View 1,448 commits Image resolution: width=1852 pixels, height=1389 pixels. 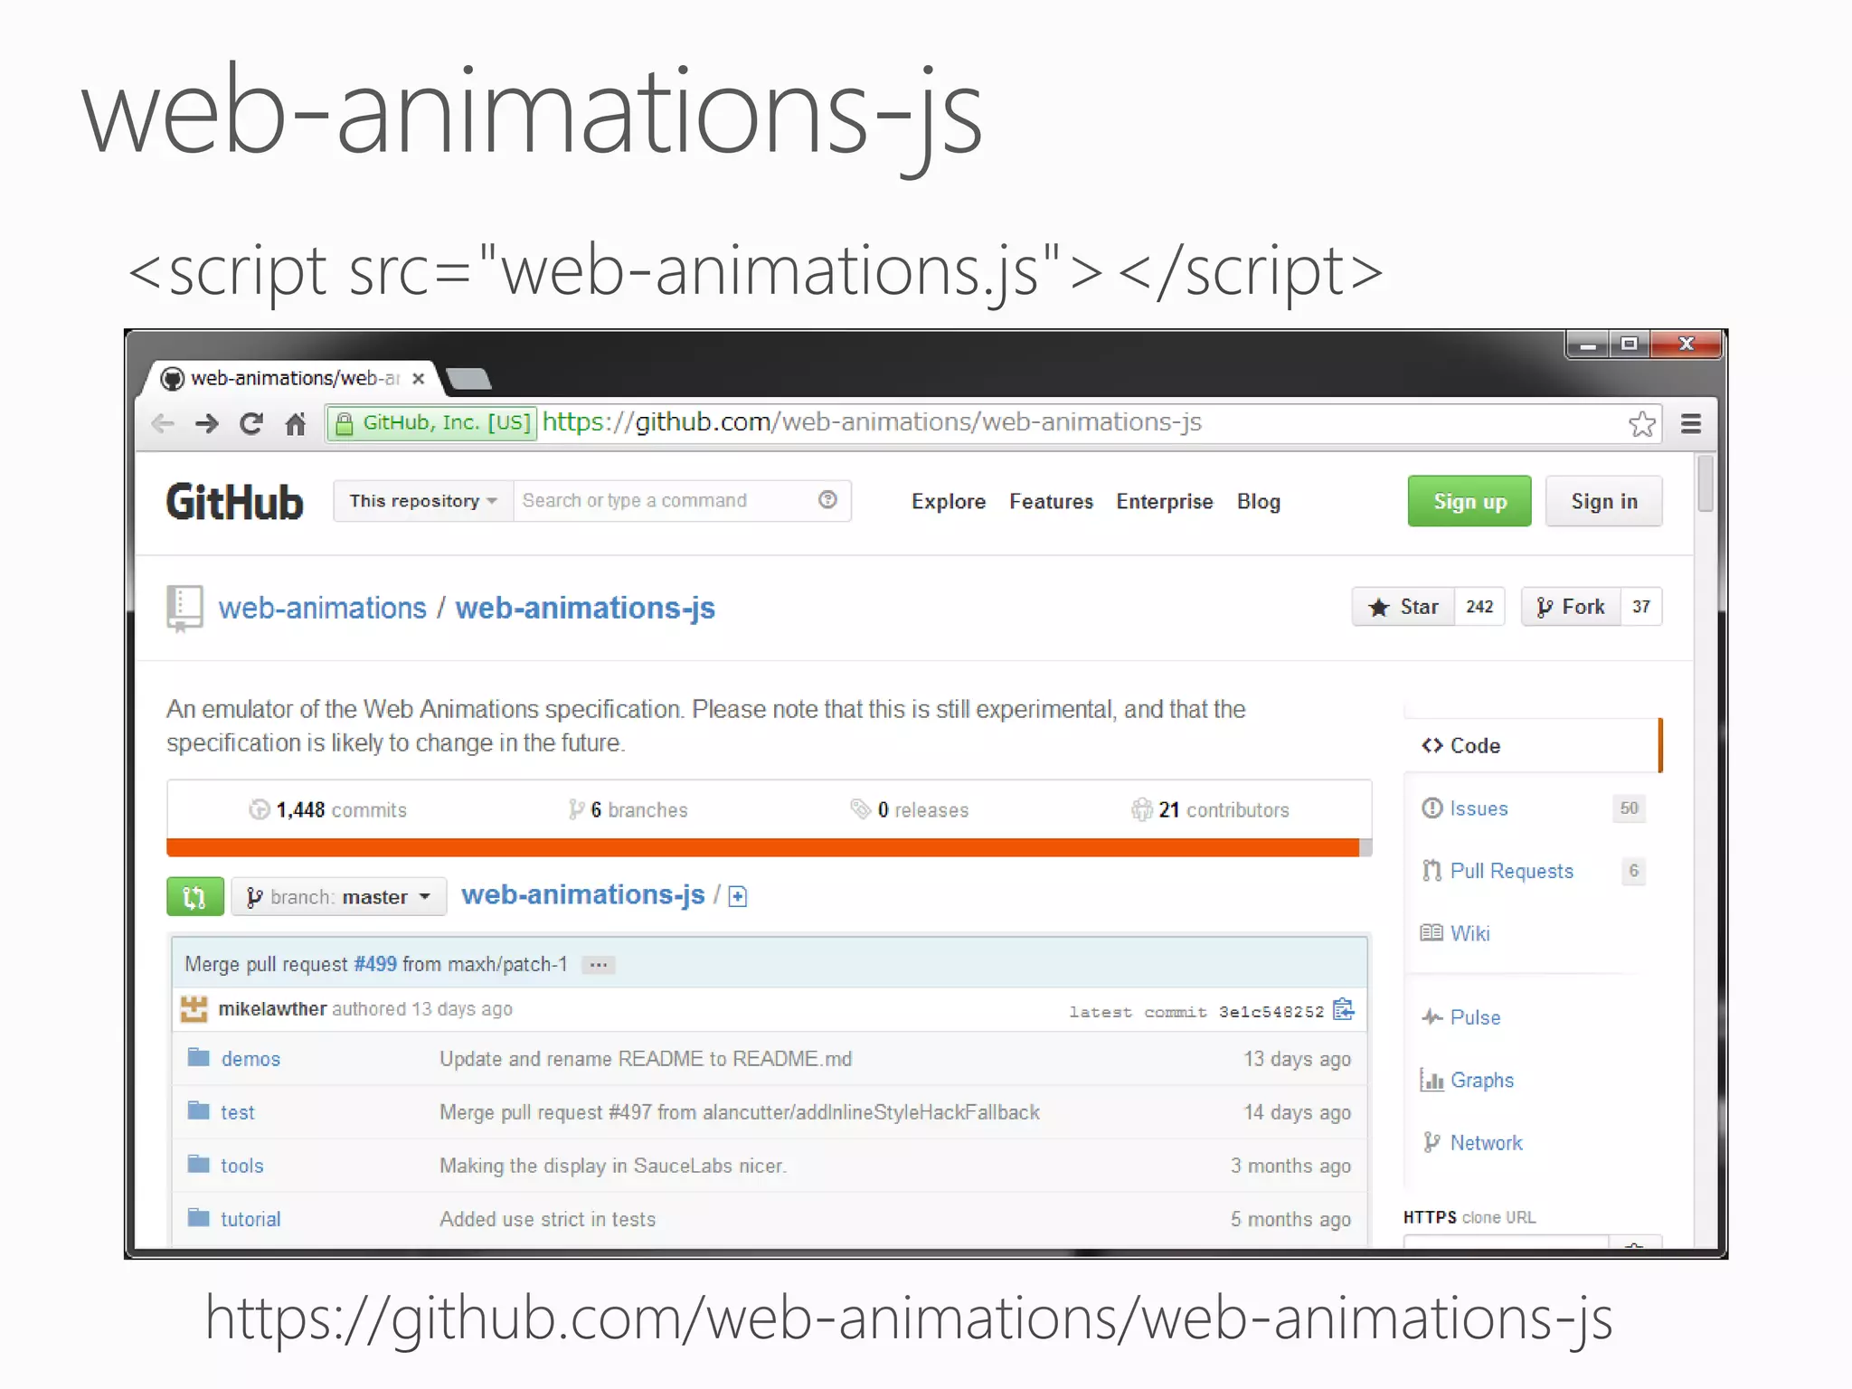(328, 810)
